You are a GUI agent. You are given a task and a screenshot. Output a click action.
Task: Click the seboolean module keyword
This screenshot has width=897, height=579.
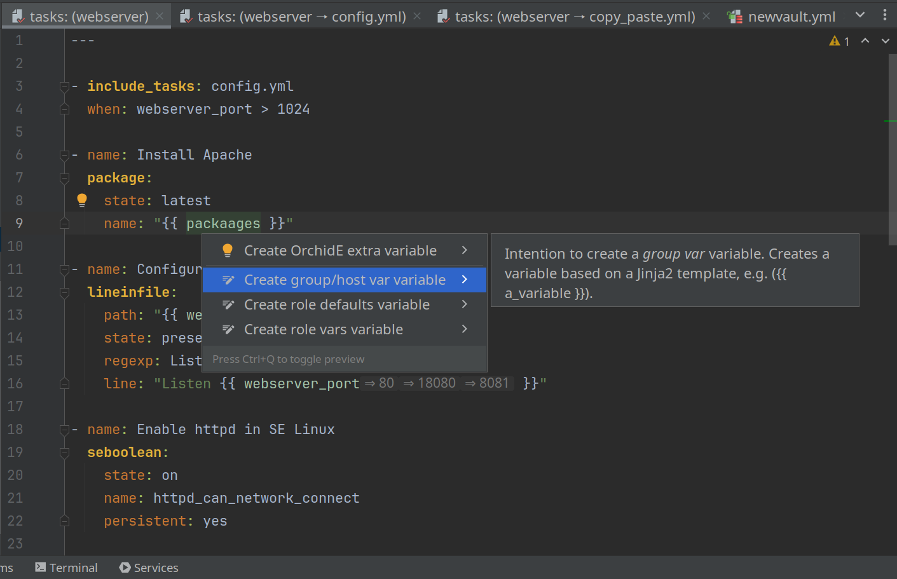coord(124,453)
